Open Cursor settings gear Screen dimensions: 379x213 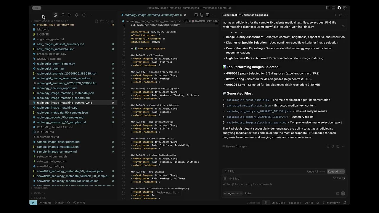pyautogui.click(x=345, y=8)
